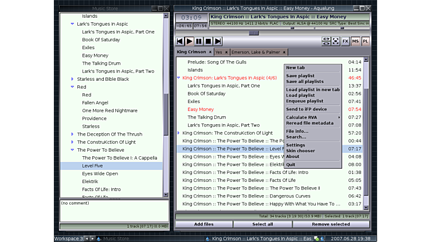Screen dimensions: 431x242
Task: Open the FX effects panel
Action: point(346,41)
